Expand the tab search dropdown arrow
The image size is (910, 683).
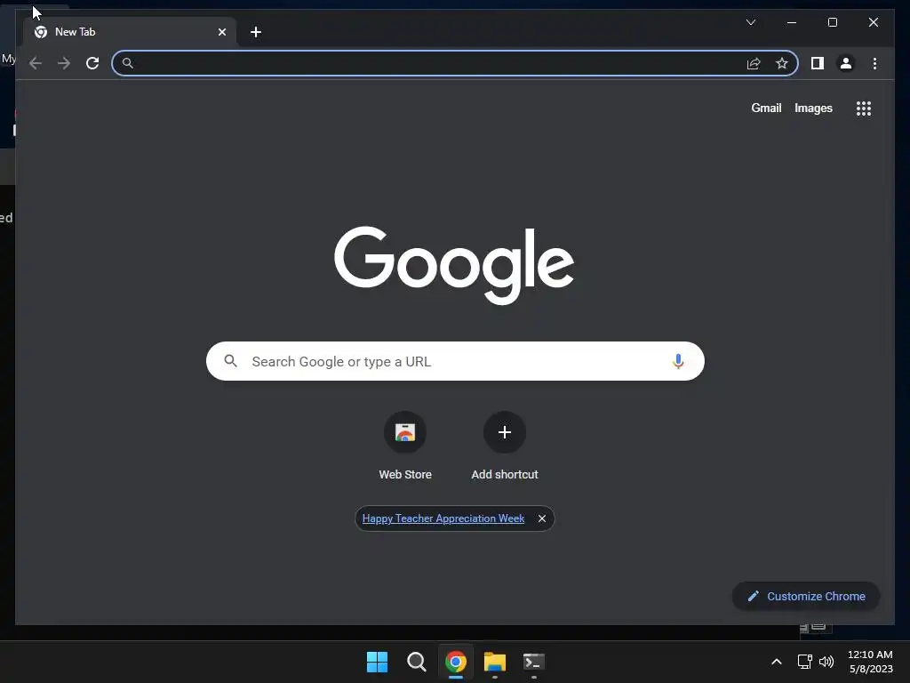click(x=750, y=22)
